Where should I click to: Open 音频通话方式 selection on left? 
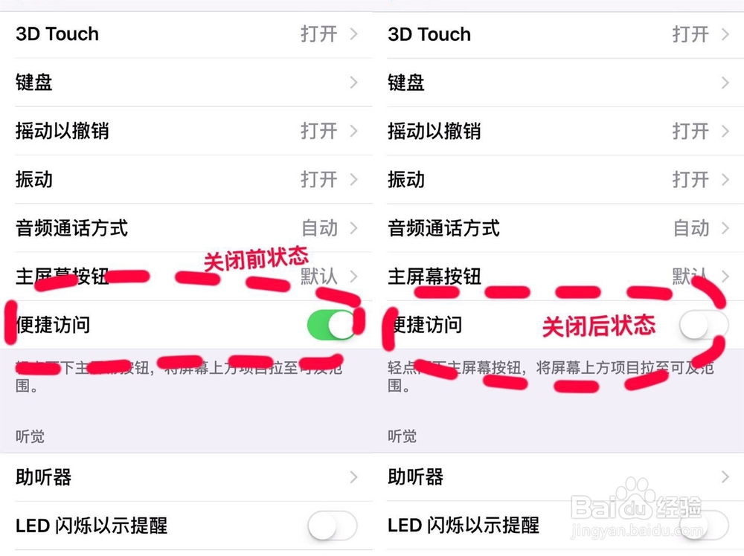[x=186, y=228]
